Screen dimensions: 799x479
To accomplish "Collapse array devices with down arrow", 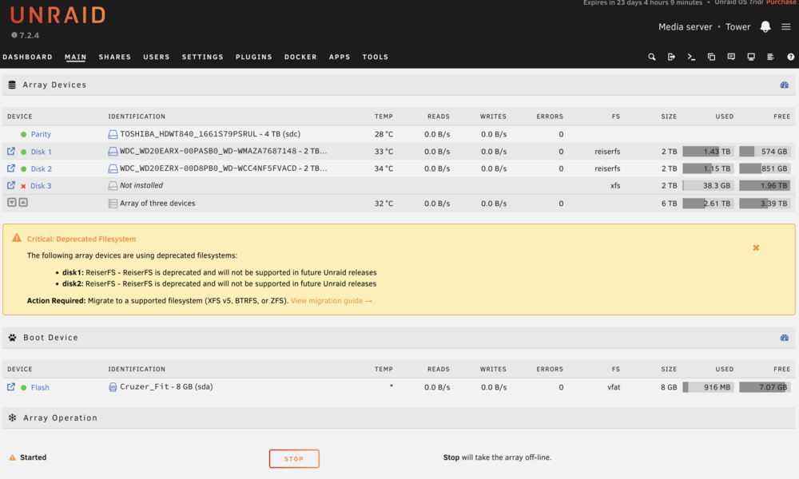I will [12, 203].
